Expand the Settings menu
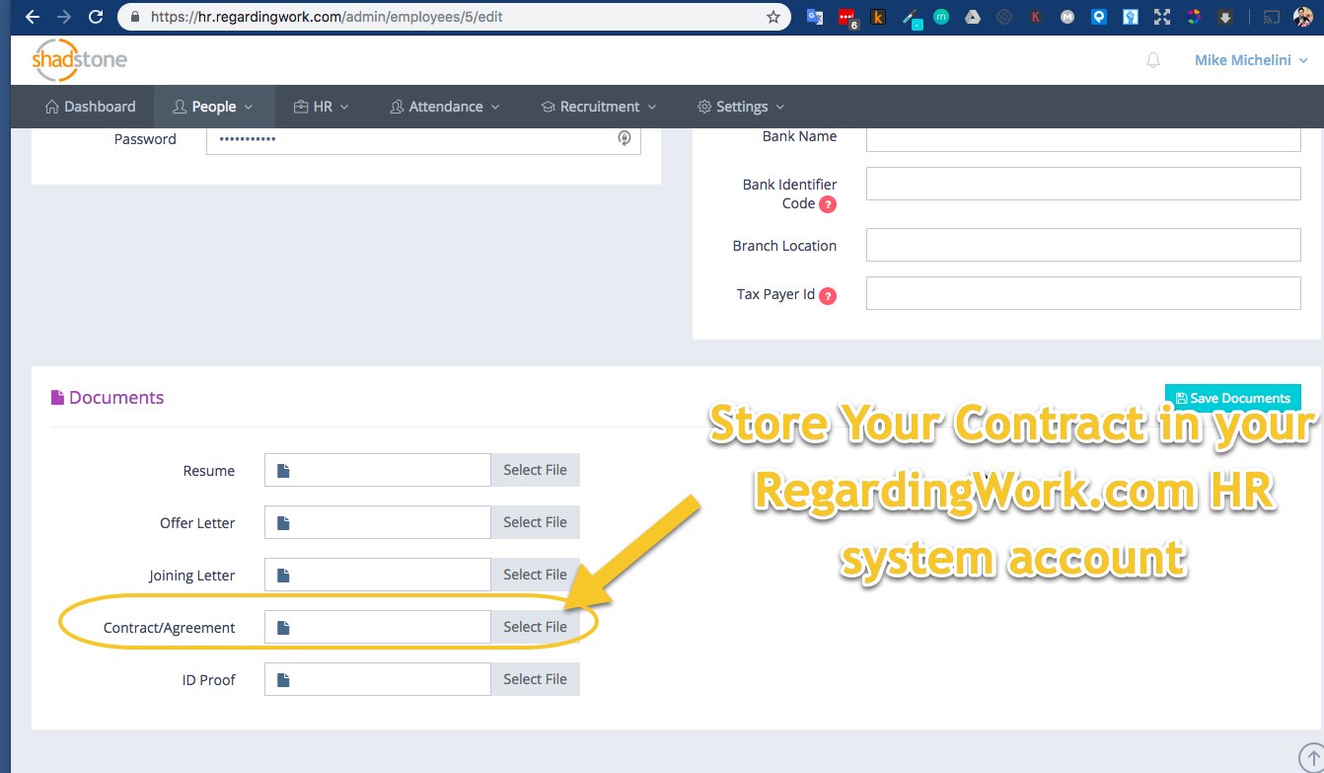The width and height of the screenshot is (1324, 773). (x=741, y=107)
